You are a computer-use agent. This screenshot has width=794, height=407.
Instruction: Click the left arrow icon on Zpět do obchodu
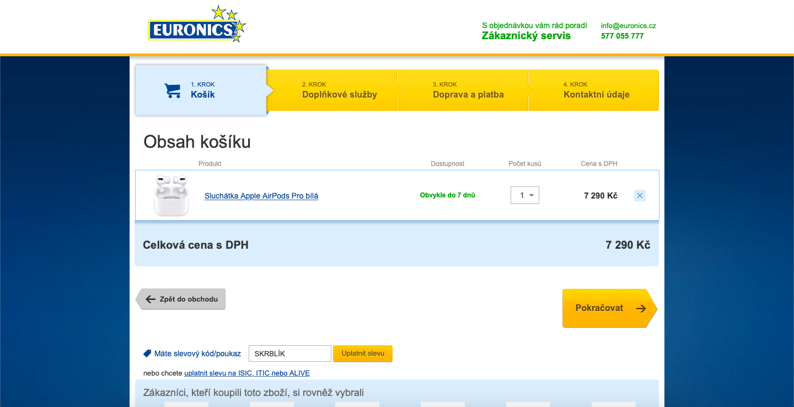pyautogui.click(x=151, y=299)
